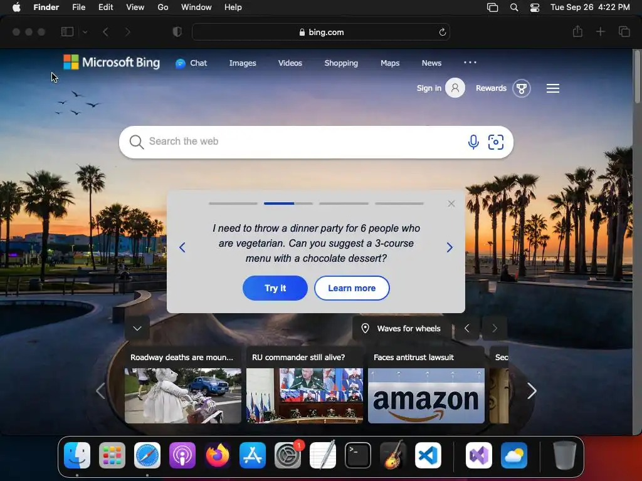Show next suggestion with right arrow in card

pyautogui.click(x=450, y=247)
